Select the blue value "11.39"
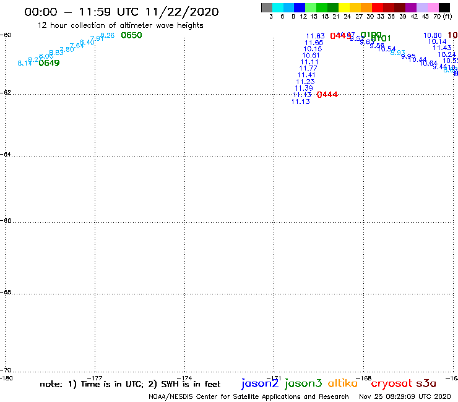 (304, 88)
